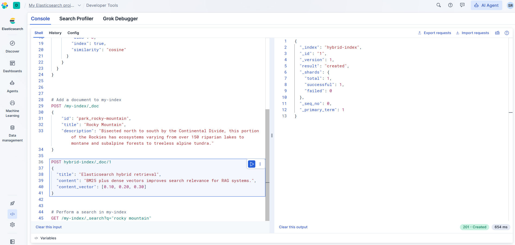Open Dashboards in the sidebar
Image resolution: width=515 pixels, height=245 pixels.
(12, 67)
